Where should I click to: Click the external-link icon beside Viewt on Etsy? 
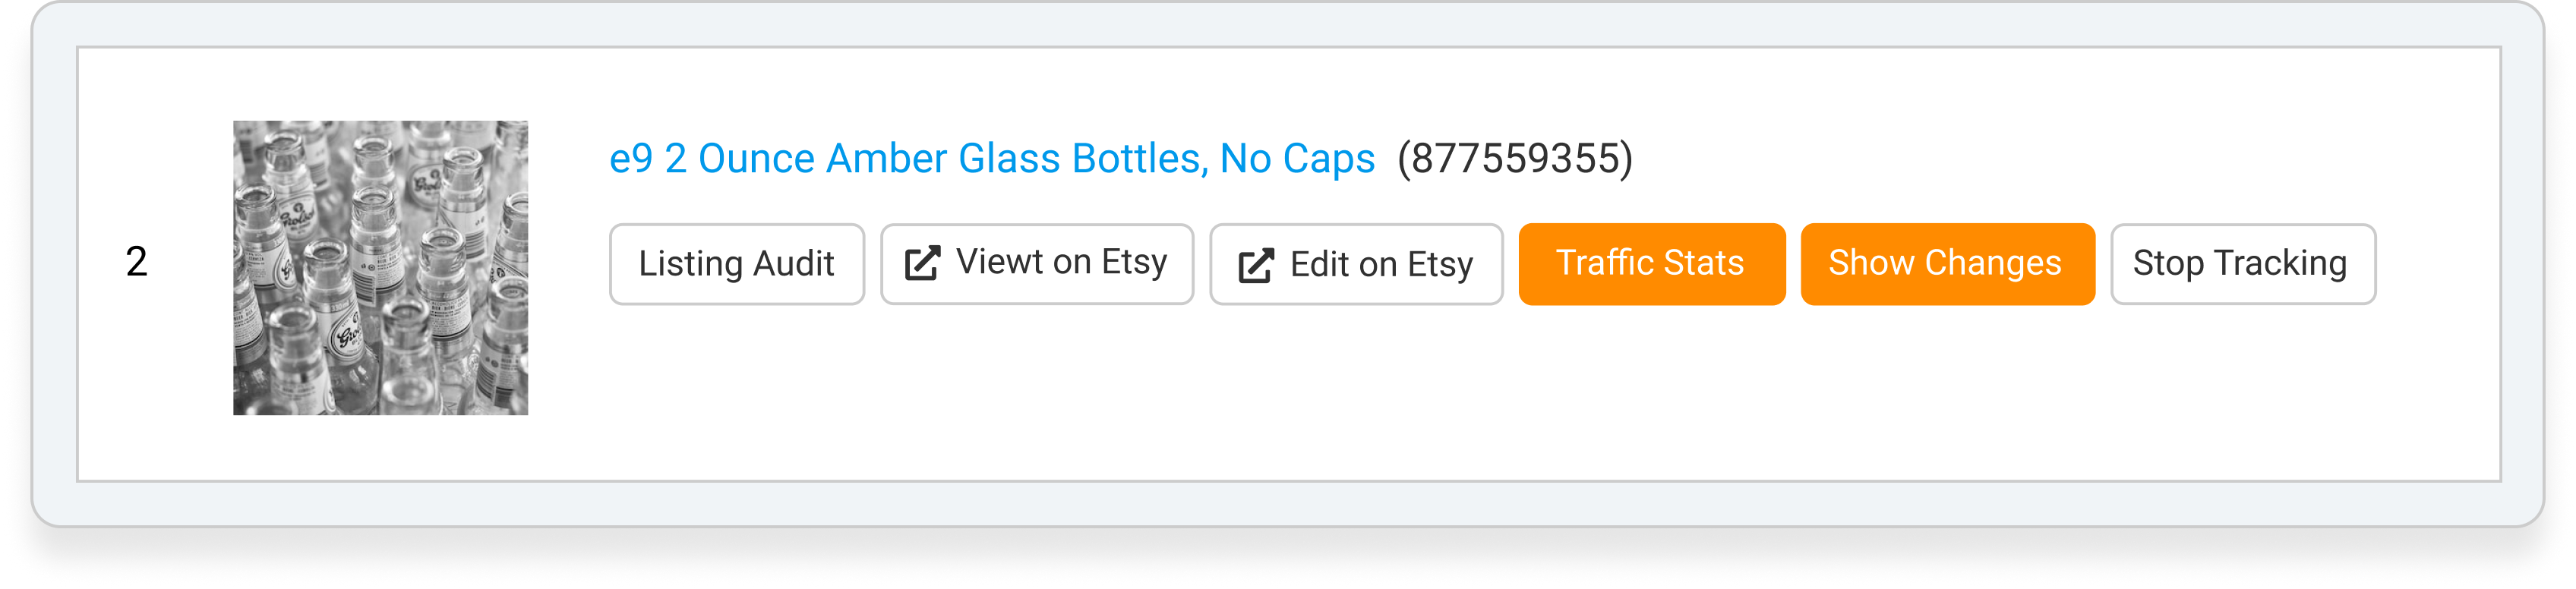pos(922,264)
